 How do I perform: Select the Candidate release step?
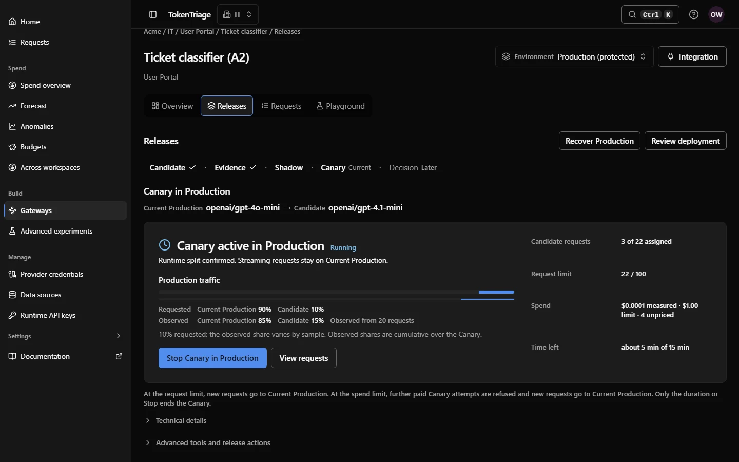172,167
